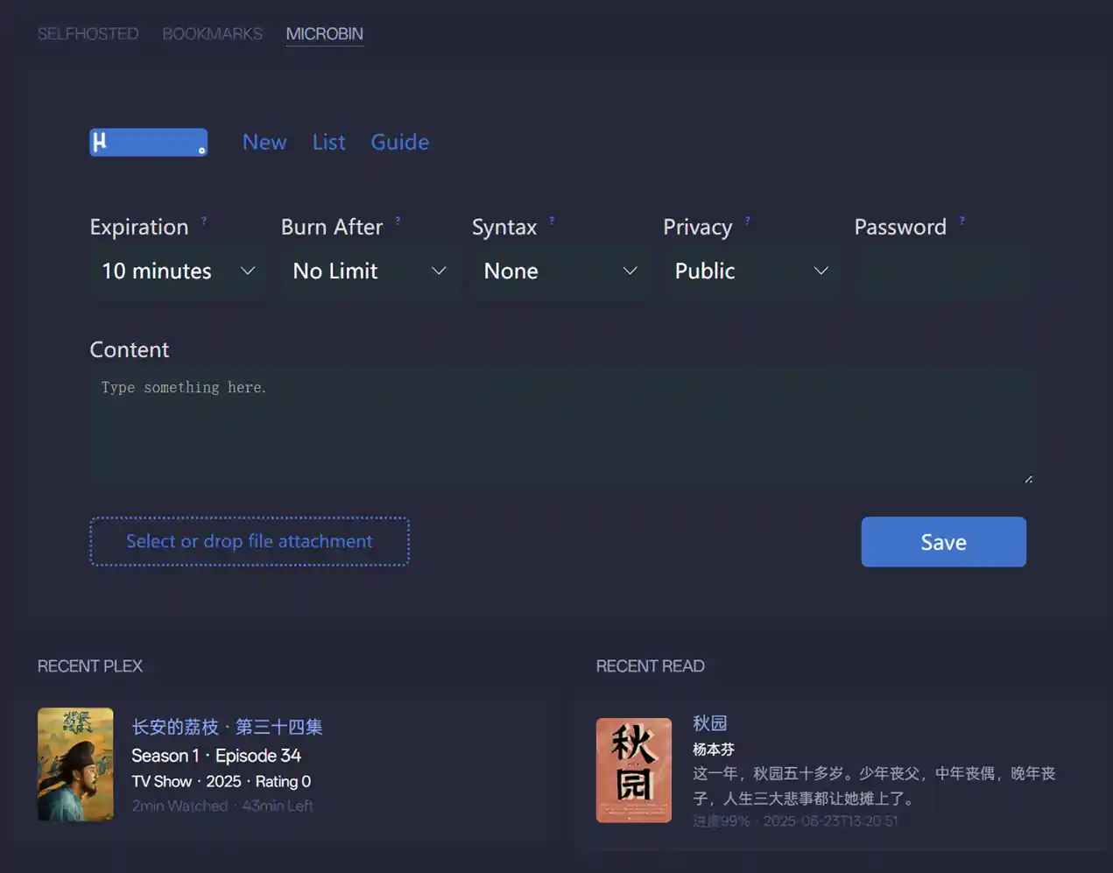Focus the Password input field
The width and height of the screenshot is (1113, 873).
point(940,271)
